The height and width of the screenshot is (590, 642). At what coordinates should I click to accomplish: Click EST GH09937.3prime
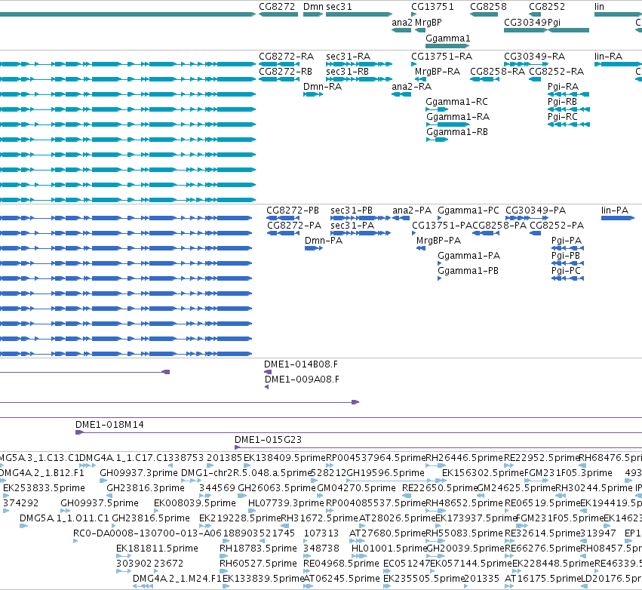(139, 473)
